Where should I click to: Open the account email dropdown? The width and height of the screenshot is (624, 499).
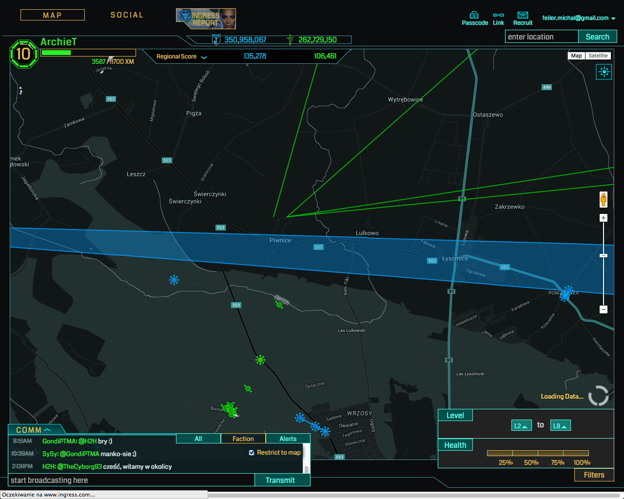click(x=579, y=18)
